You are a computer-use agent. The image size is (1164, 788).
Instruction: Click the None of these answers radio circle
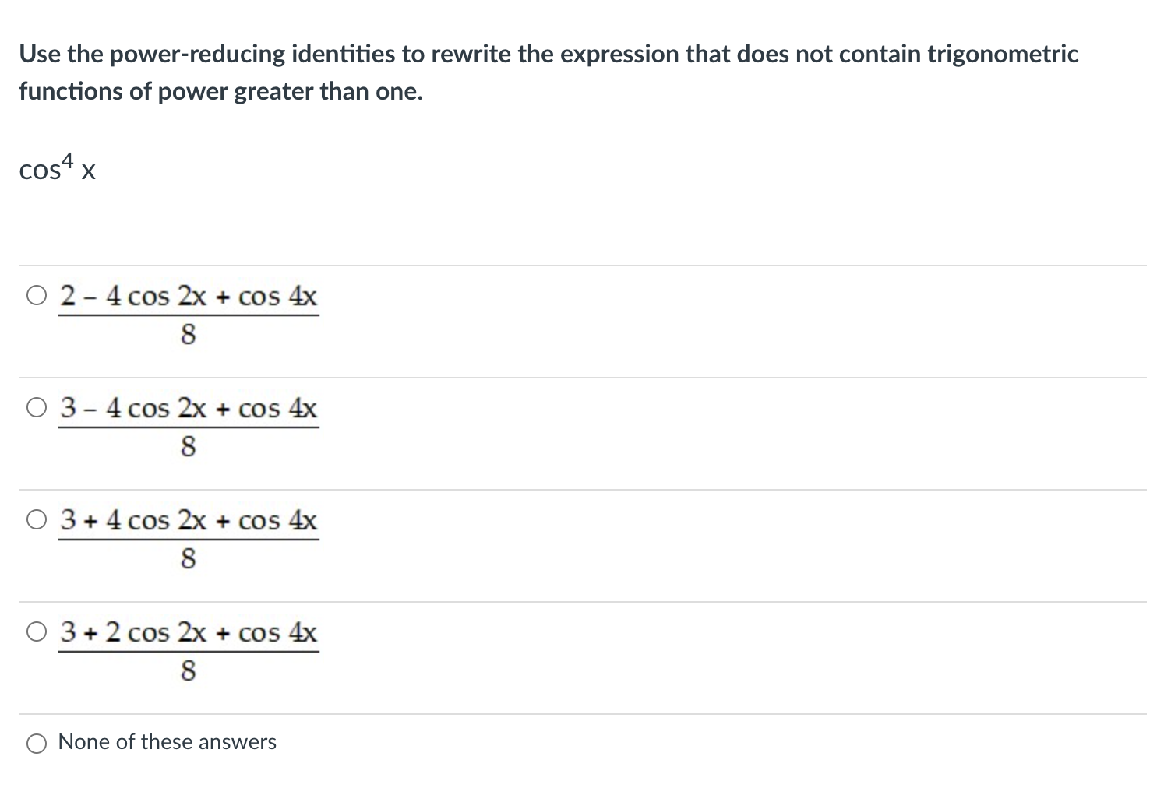point(36,743)
